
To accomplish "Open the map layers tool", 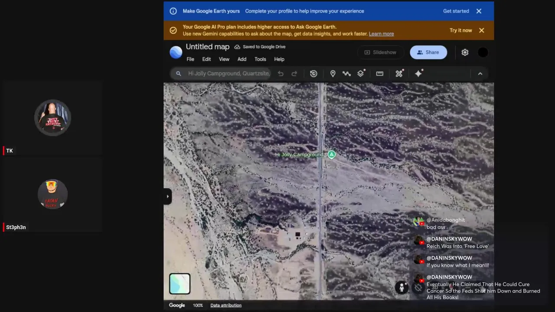I will click(361, 73).
